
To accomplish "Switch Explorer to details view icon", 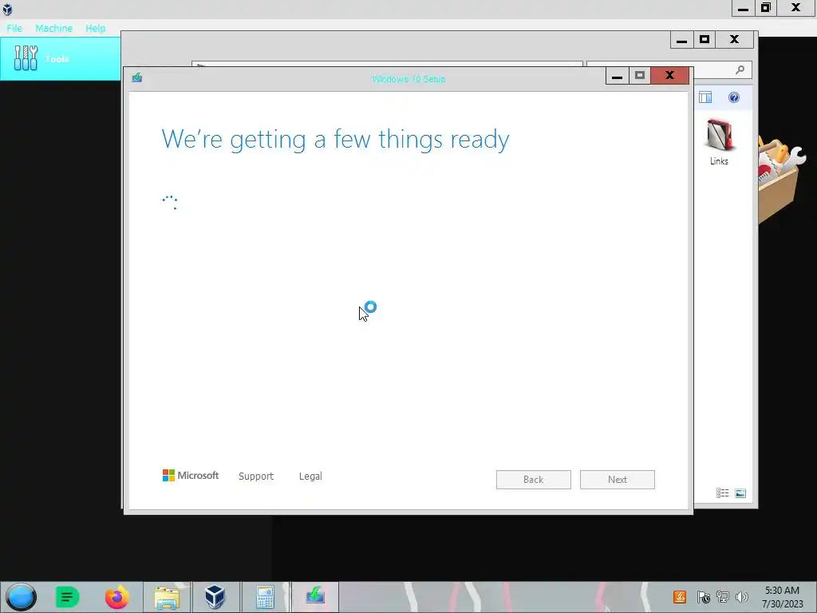I will click(722, 493).
